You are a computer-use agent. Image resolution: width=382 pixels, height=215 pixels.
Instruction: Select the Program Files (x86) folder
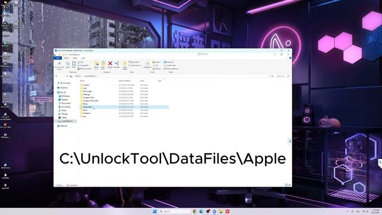point(124,101)
